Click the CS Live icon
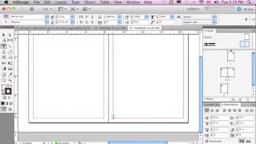Image resolution: width=256 pixels, height=144 pixels. point(239,9)
